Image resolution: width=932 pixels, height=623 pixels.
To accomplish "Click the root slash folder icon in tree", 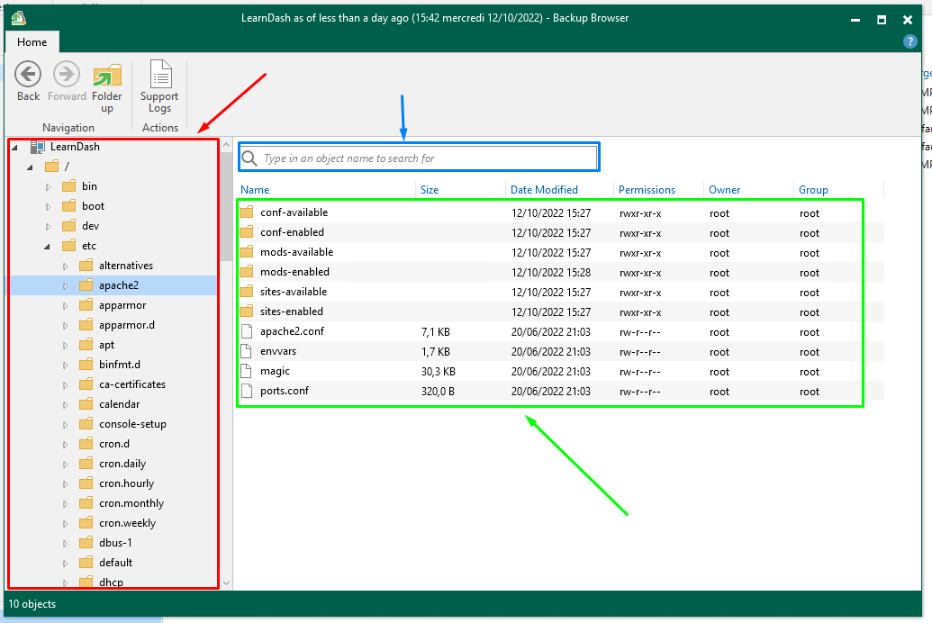I will pos(52,167).
